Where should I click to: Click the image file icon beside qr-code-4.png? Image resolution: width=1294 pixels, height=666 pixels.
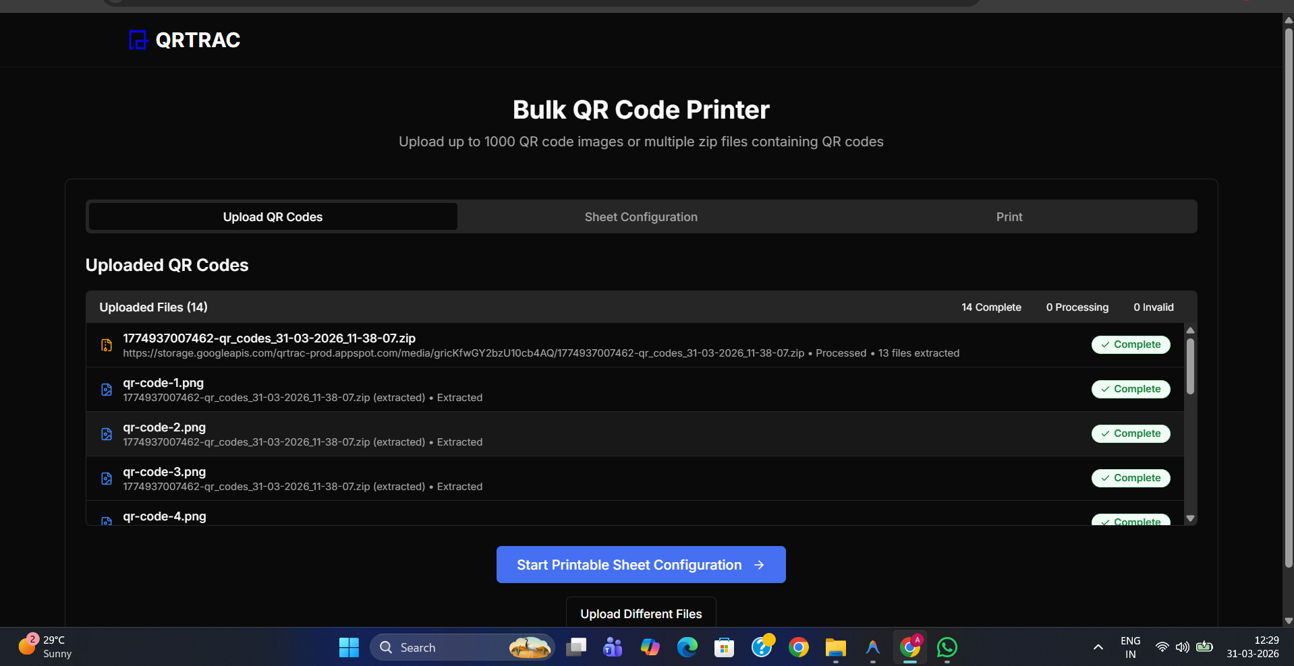106,521
